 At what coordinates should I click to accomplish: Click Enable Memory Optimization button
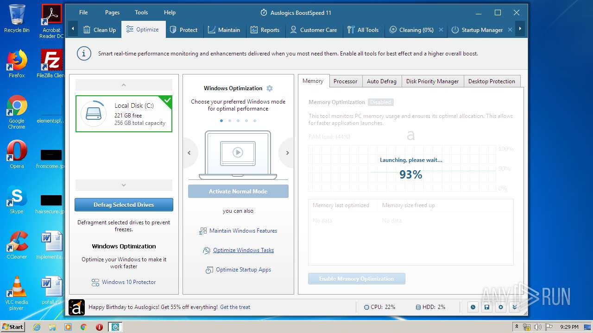tap(356, 279)
